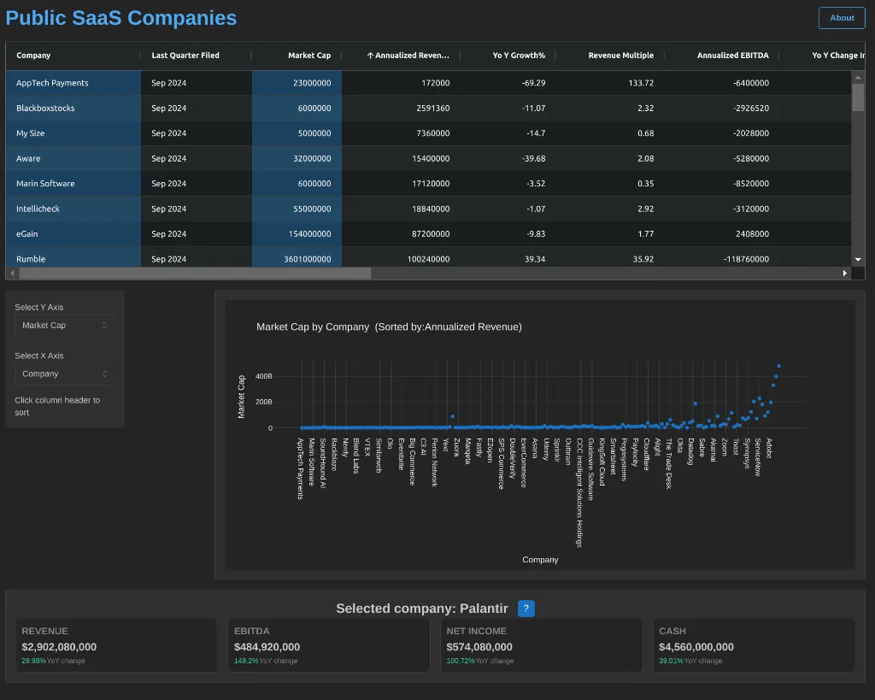Click the table's scroll up arrow

[x=858, y=77]
